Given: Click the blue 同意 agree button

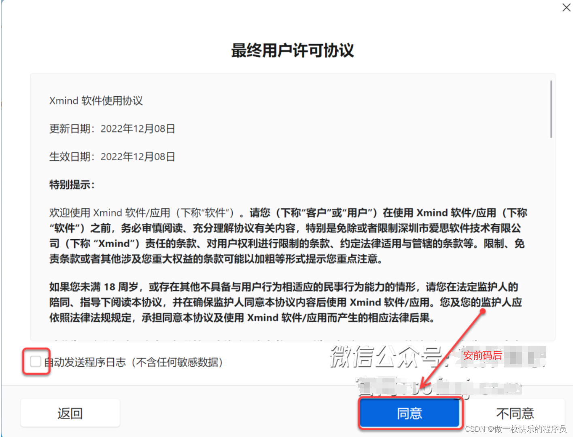Looking at the screenshot, I should pyautogui.click(x=410, y=413).
